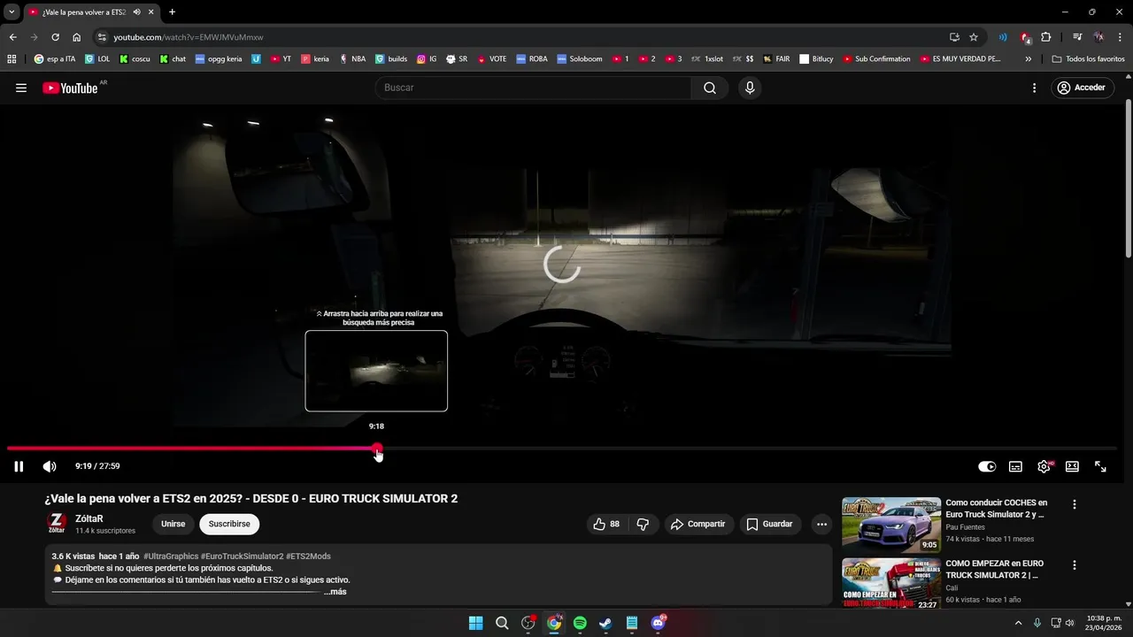This screenshot has height=637, width=1133.
Task: Open options for 'COMO EMPEZAR' video
Action: (x=1075, y=564)
